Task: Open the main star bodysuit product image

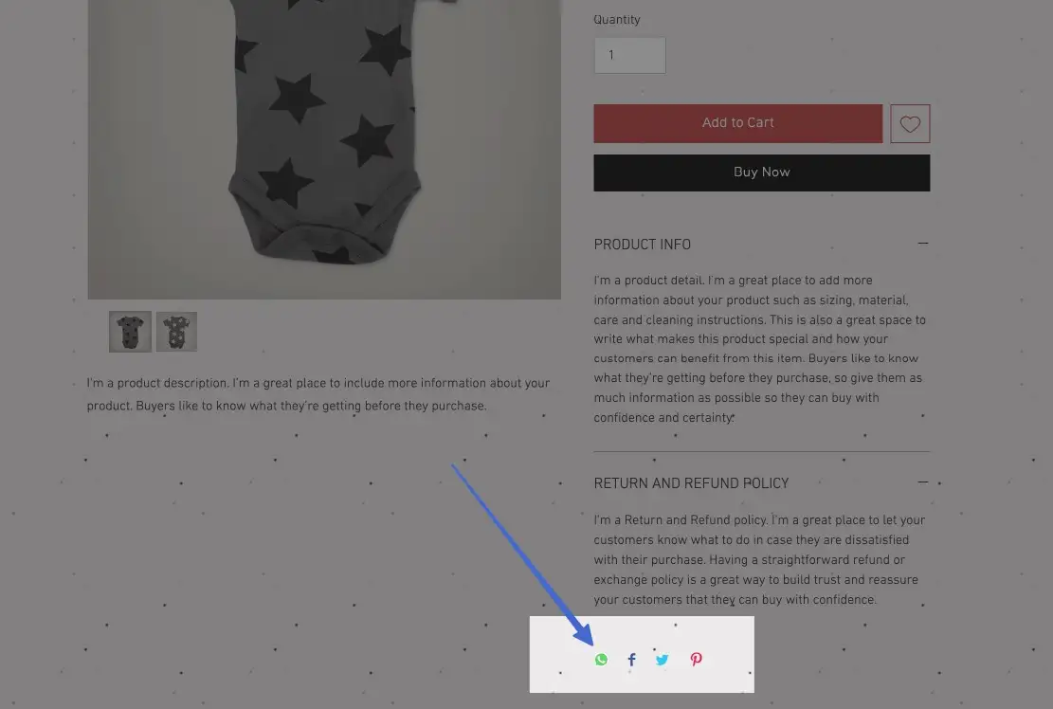Action: pos(324,149)
